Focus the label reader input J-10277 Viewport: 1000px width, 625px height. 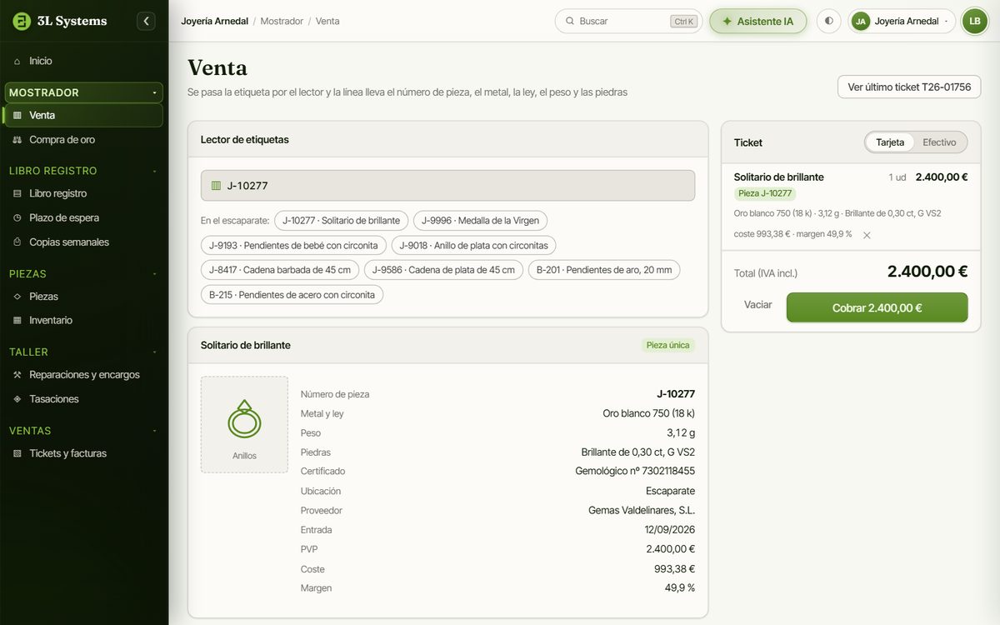(x=448, y=186)
